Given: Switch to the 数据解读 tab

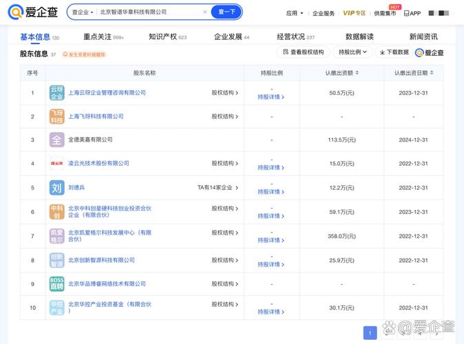Looking at the screenshot, I should click(x=359, y=37).
